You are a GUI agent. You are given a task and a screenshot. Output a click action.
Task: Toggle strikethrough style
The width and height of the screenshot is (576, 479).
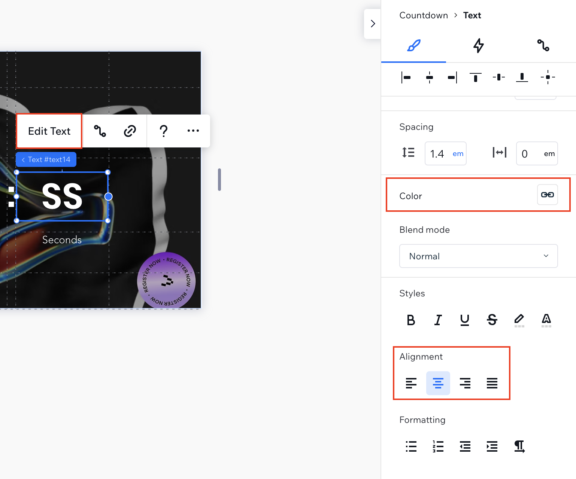[x=492, y=320]
